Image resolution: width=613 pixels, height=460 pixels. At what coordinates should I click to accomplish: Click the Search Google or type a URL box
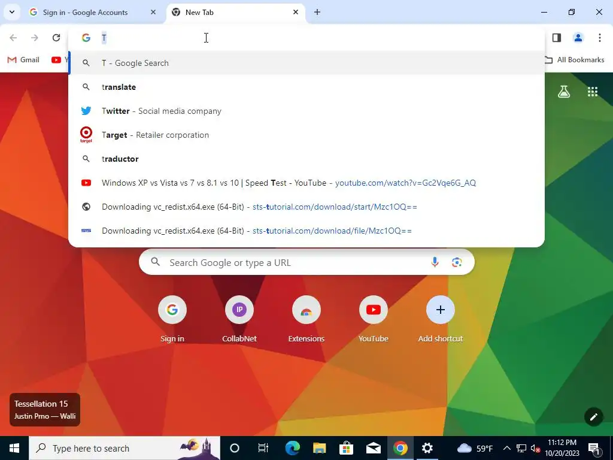point(306,262)
